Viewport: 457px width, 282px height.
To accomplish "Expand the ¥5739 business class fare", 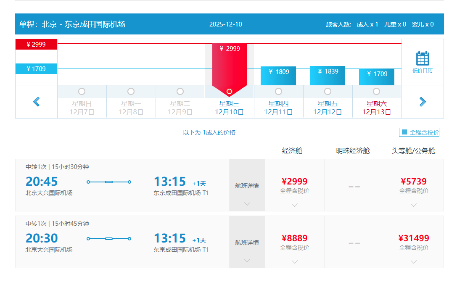I will click(414, 205).
